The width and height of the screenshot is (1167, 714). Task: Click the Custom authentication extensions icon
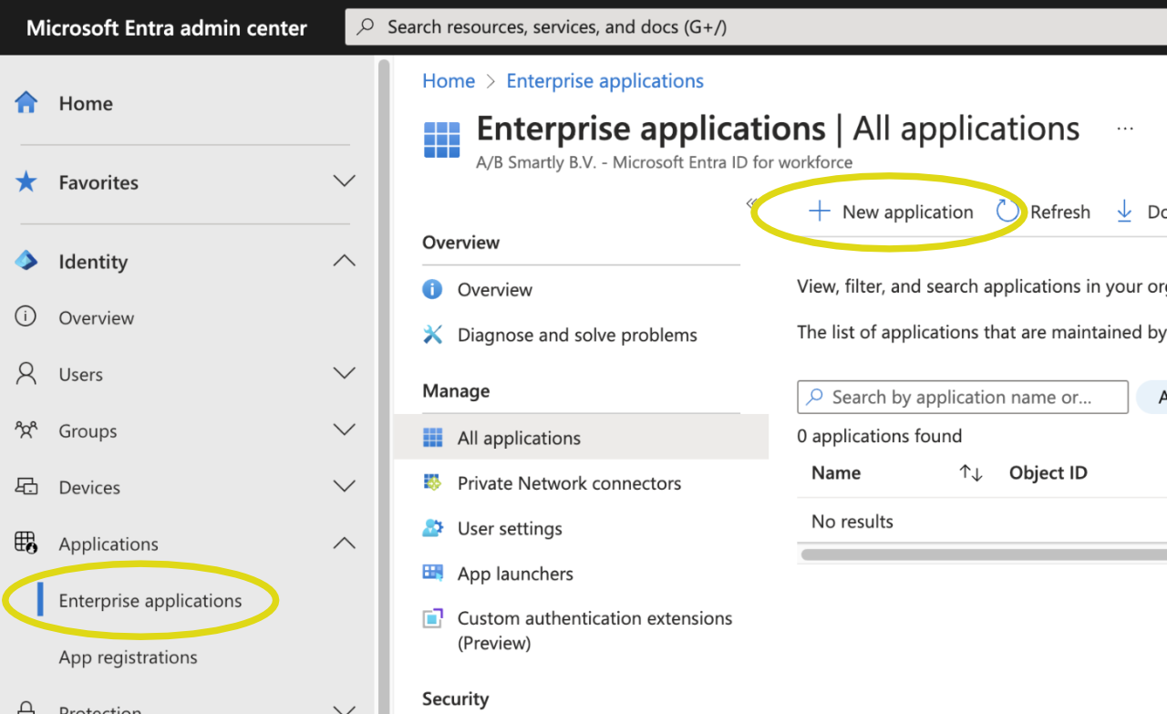(432, 618)
